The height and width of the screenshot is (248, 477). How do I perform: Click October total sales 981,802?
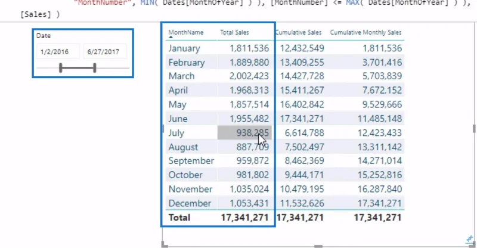(x=252, y=175)
